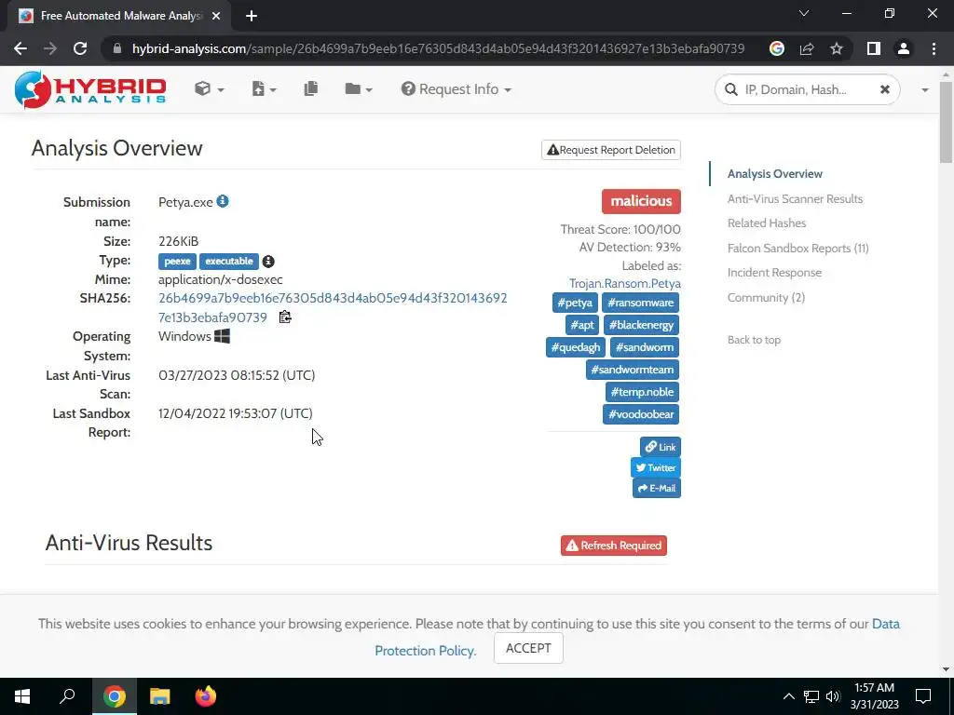
Task: Go to Related Hashes section
Action: point(767,223)
